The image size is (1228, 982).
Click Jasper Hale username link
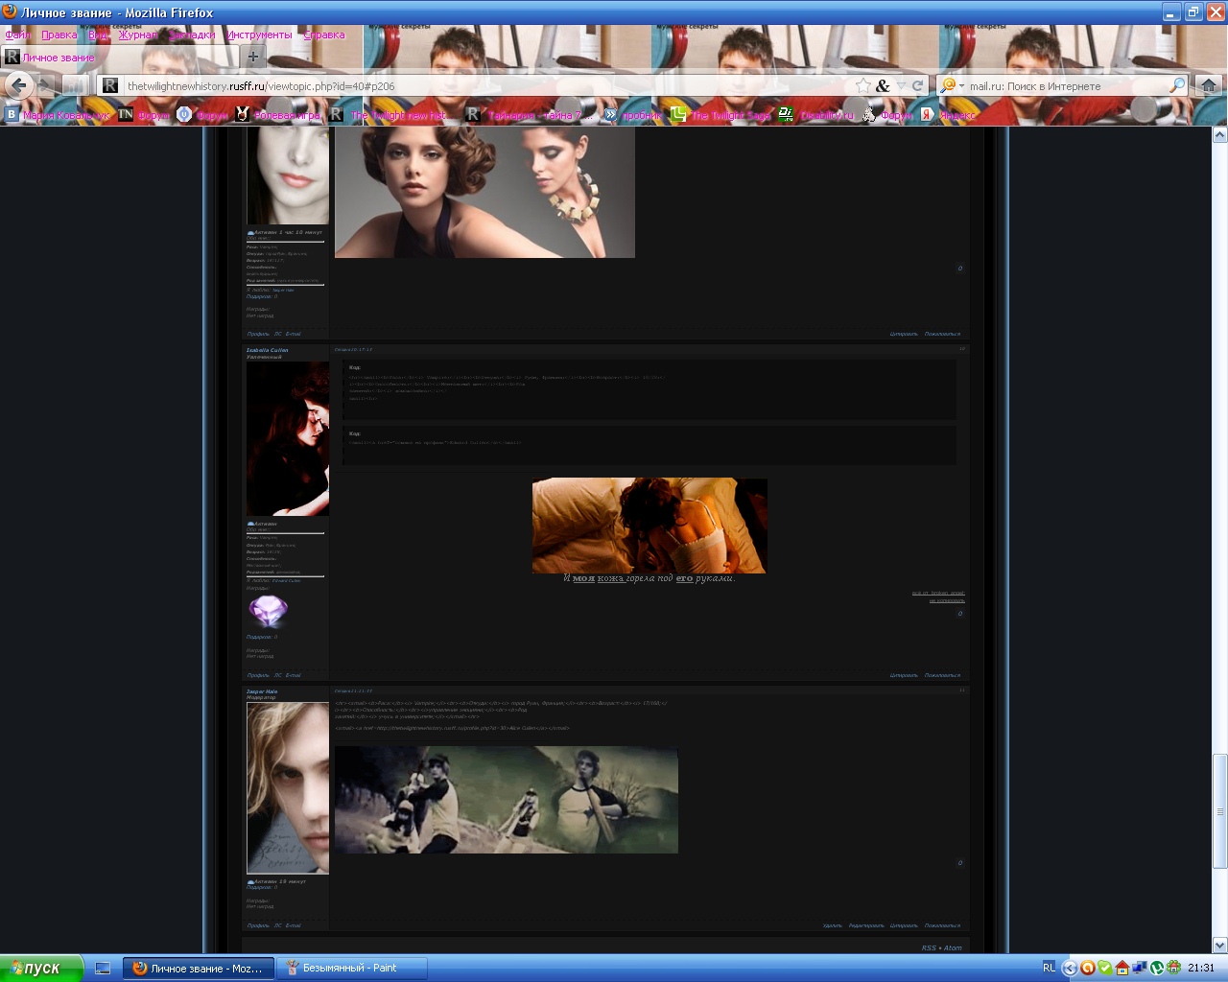262,691
